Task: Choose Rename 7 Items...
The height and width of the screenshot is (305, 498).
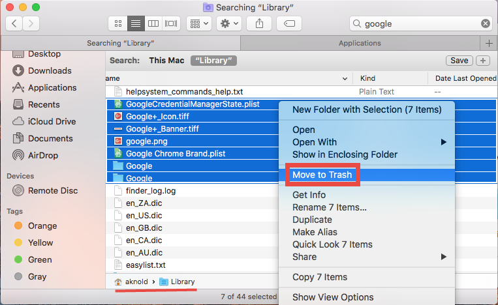Action: pyautogui.click(x=367, y=207)
